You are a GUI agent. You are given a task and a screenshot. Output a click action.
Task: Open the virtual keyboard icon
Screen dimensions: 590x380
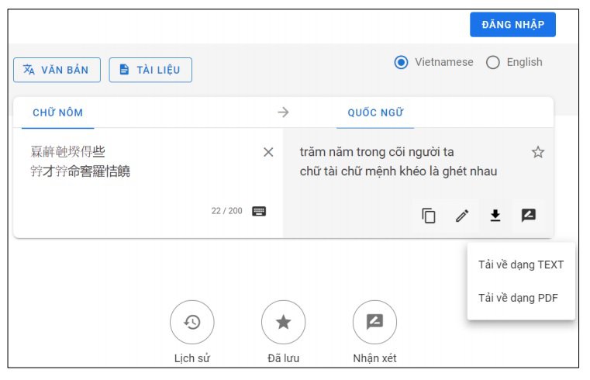pos(259,211)
